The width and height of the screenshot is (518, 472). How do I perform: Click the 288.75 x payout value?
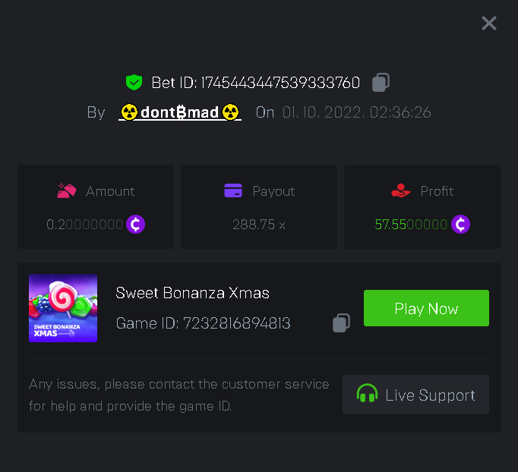point(258,225)
